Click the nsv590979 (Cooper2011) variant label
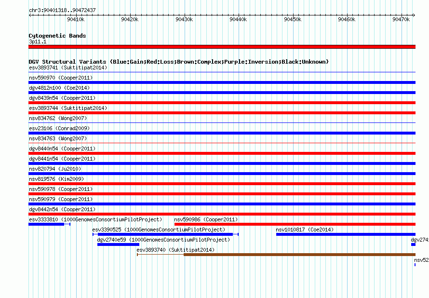This screenshot has width=429, height=298. 61,199
